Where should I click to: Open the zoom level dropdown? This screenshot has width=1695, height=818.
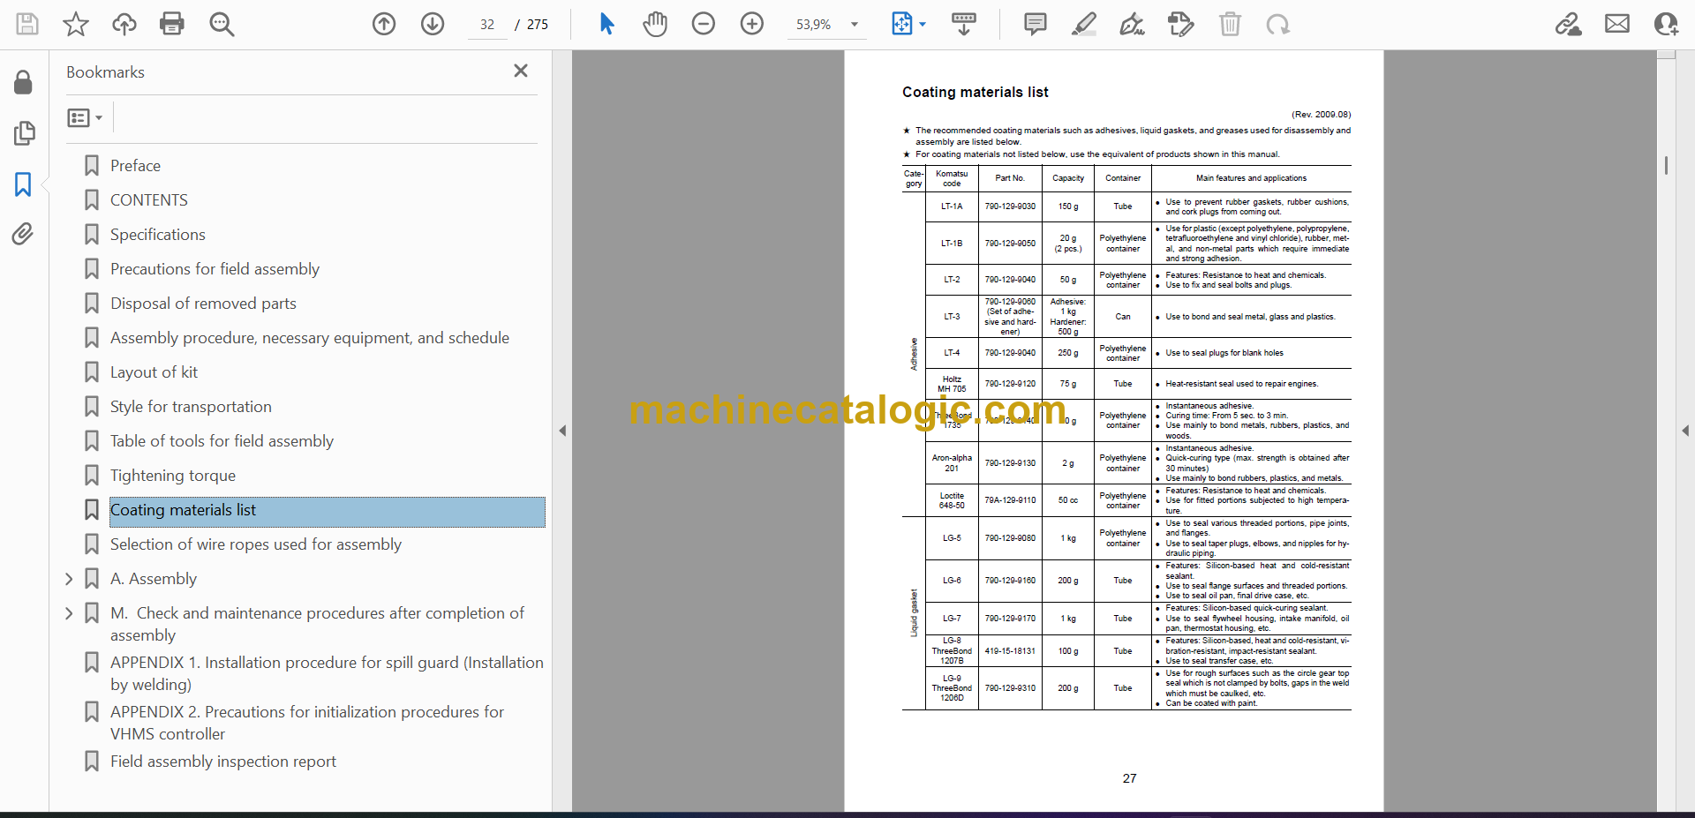coord(855,25)
